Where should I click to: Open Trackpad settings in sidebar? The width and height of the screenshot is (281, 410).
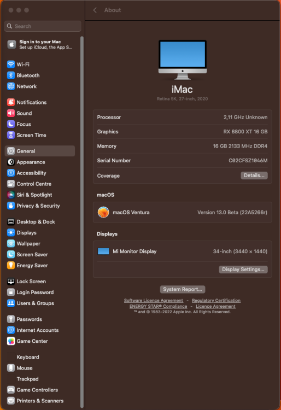click(27, 379)
